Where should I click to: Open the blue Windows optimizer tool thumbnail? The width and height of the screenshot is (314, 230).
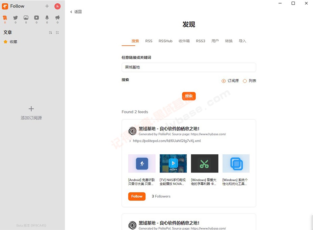(x=236, y=163)
